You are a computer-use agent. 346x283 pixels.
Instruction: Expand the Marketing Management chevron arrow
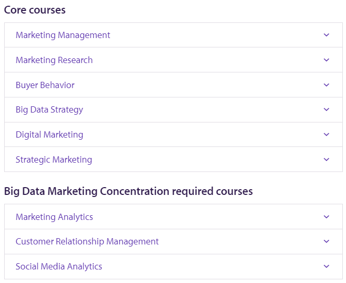tap(327, 35)
